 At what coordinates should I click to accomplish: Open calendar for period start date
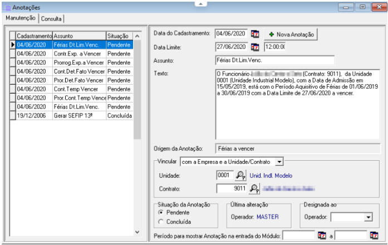coord(321,236)
